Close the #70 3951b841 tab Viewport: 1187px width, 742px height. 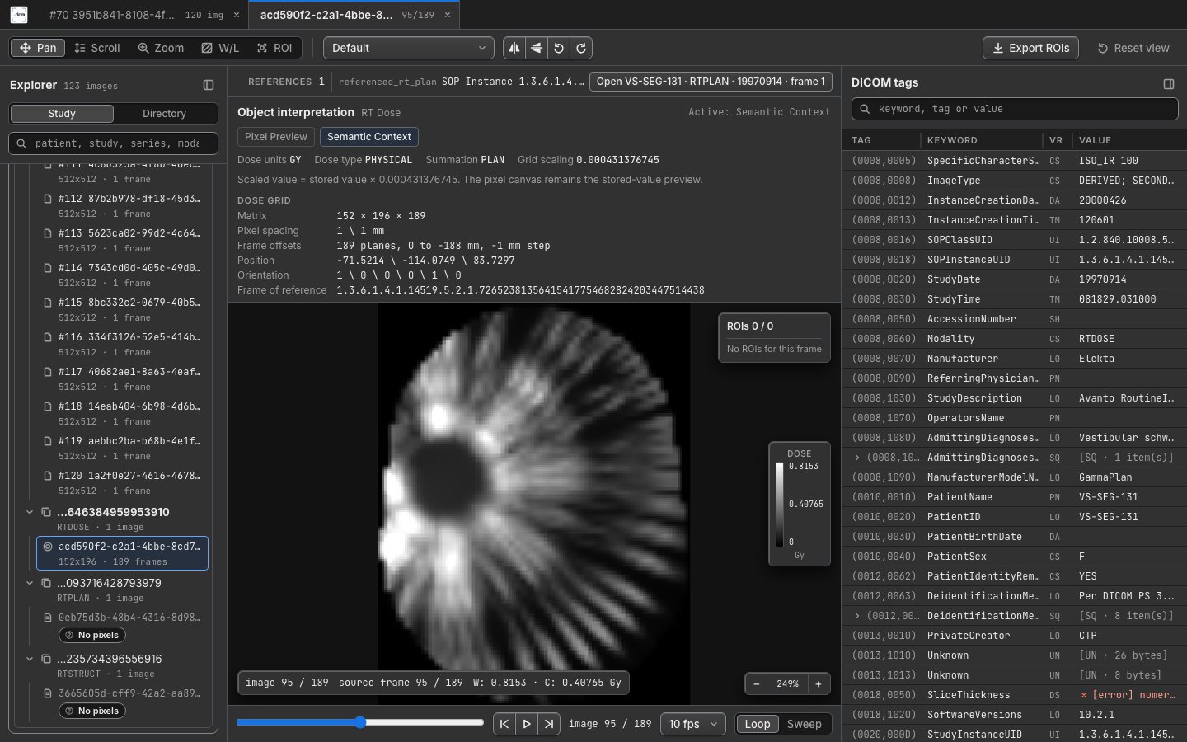(x=237, y=15)
